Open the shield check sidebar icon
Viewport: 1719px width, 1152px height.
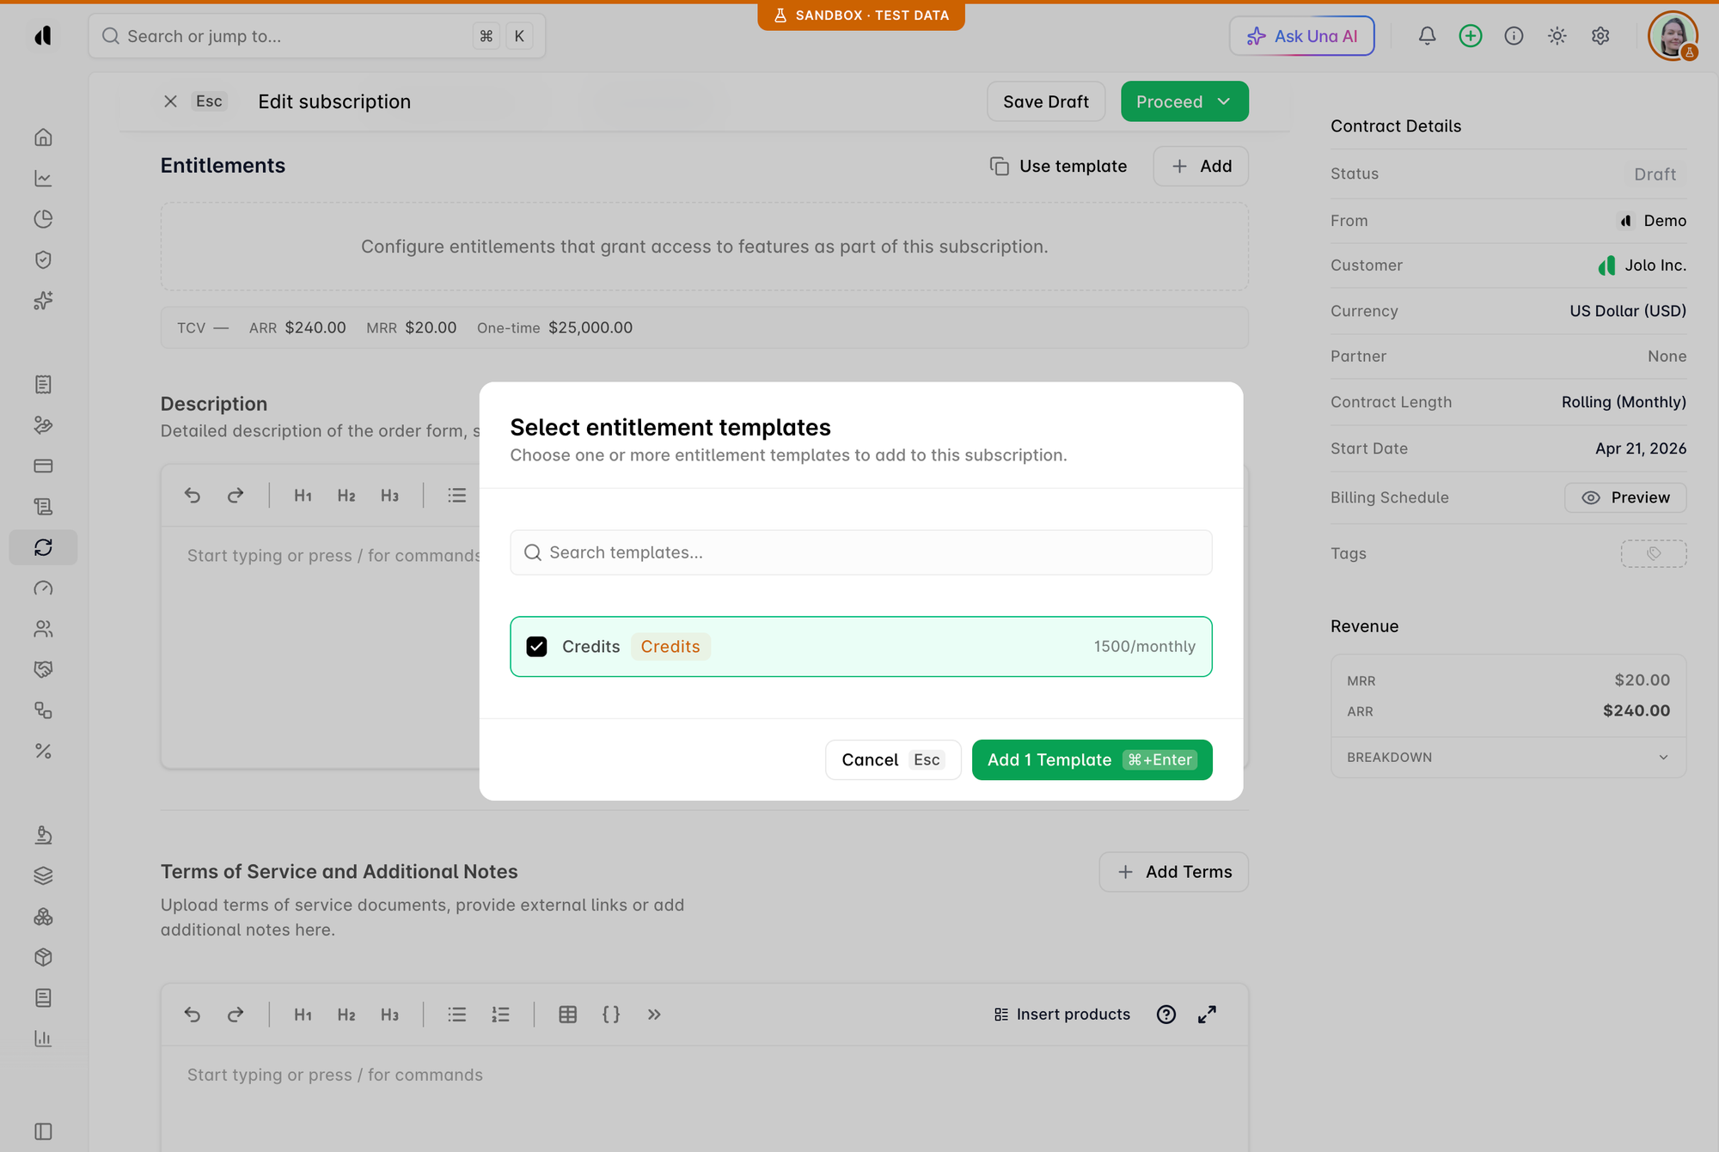pyautogui.click(x=43, y=259)
